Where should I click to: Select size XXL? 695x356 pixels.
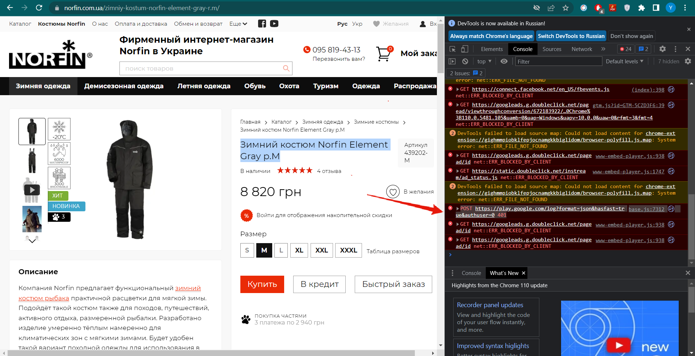[321, 250]
